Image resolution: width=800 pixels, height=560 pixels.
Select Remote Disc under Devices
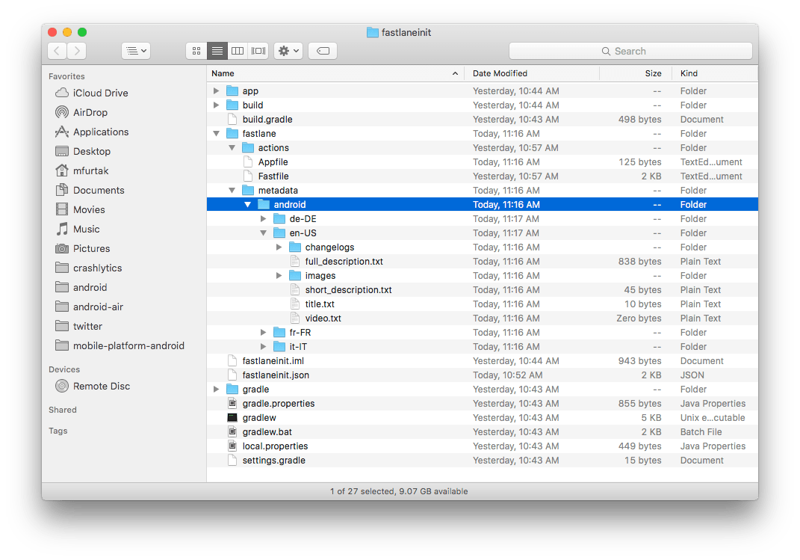click(100, 386)
